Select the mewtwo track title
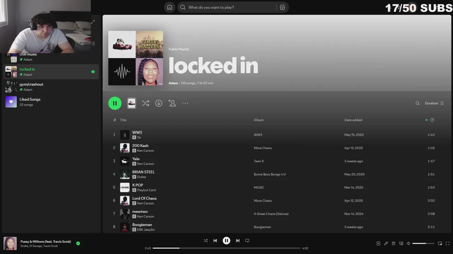 click(140, 212)
